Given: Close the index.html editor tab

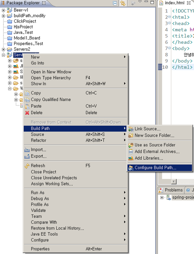Looking at the screenshot, I should point(189,3).
